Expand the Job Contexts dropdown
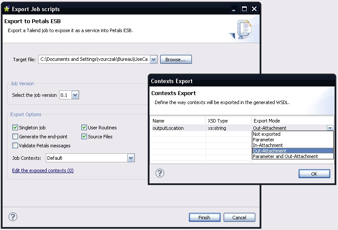The image size is (338, 230). click(x=131, y=158)
